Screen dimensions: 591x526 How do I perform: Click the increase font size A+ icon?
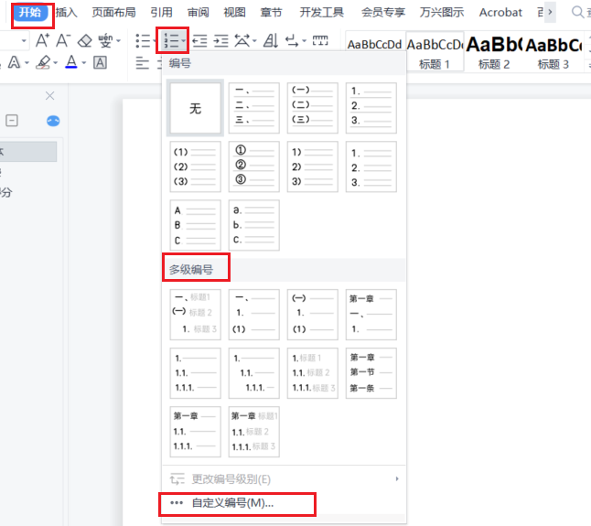43,40
